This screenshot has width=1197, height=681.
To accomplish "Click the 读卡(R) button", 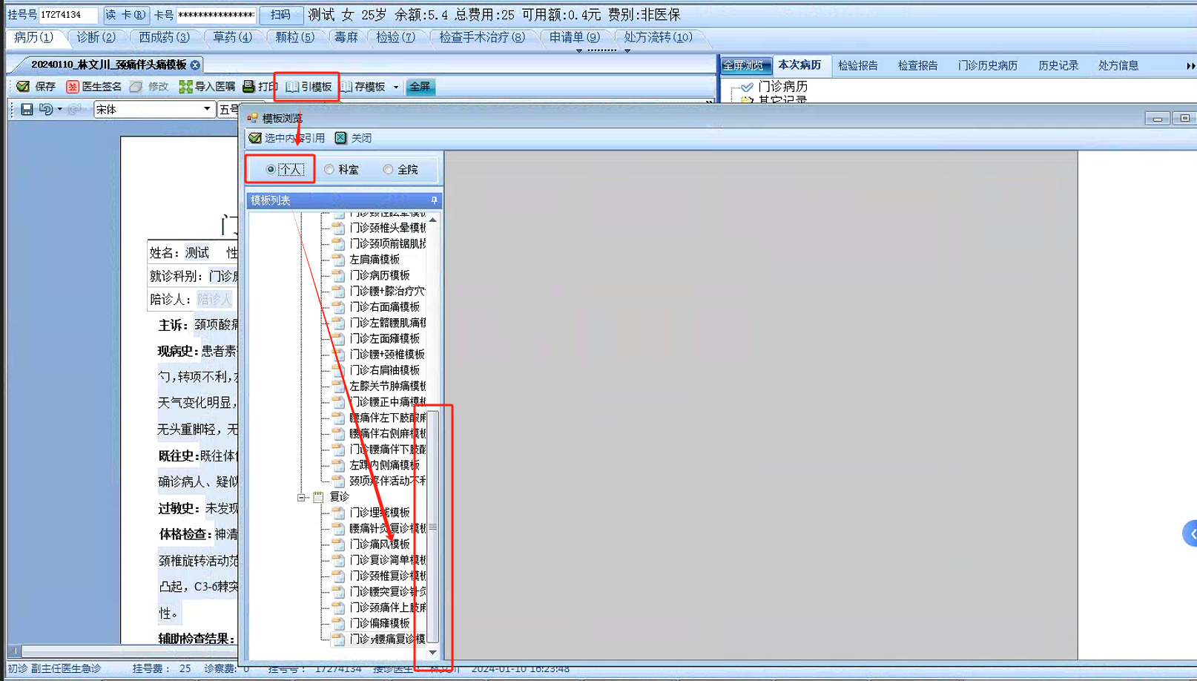I will click(125, 15).
